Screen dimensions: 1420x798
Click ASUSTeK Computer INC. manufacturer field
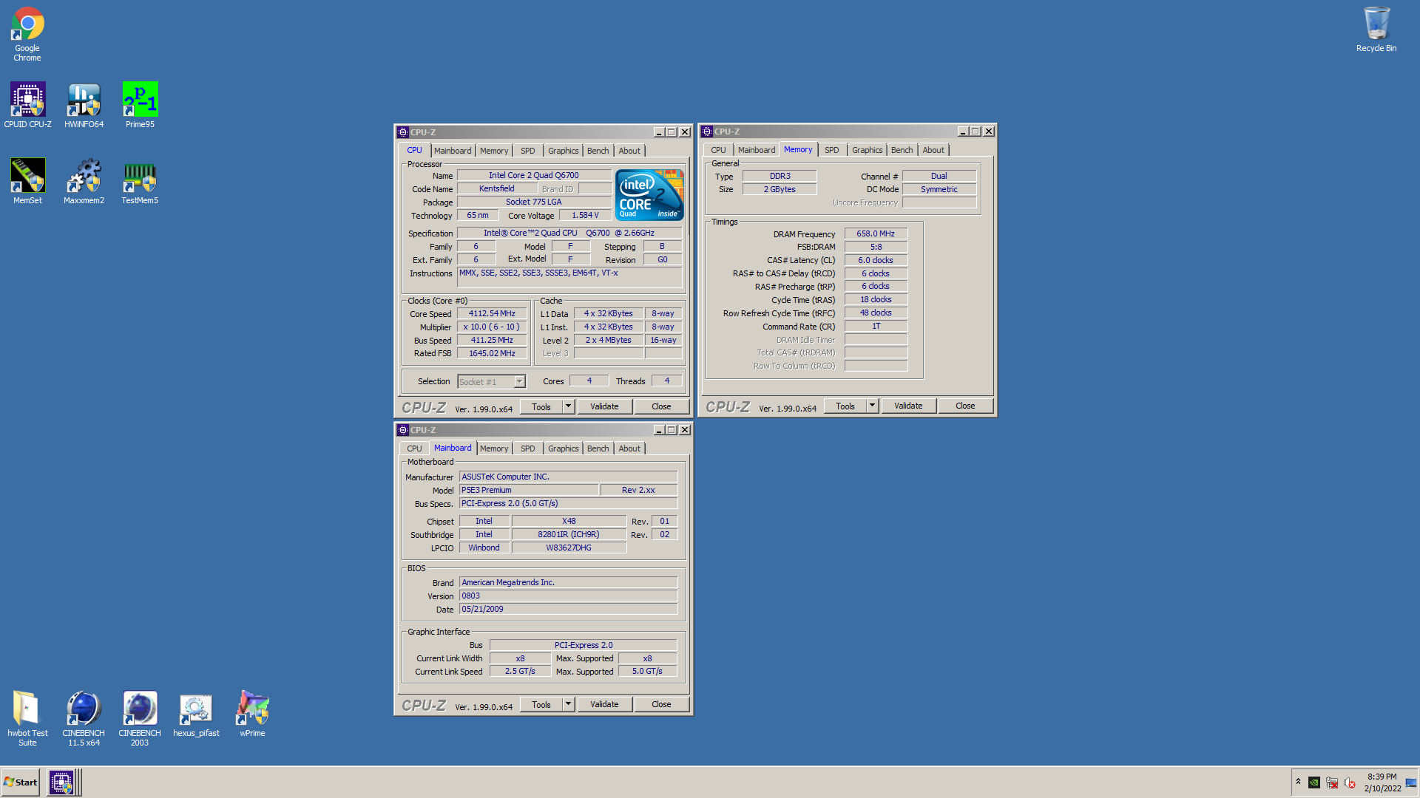pyautogui.click(x=568, y=477)
